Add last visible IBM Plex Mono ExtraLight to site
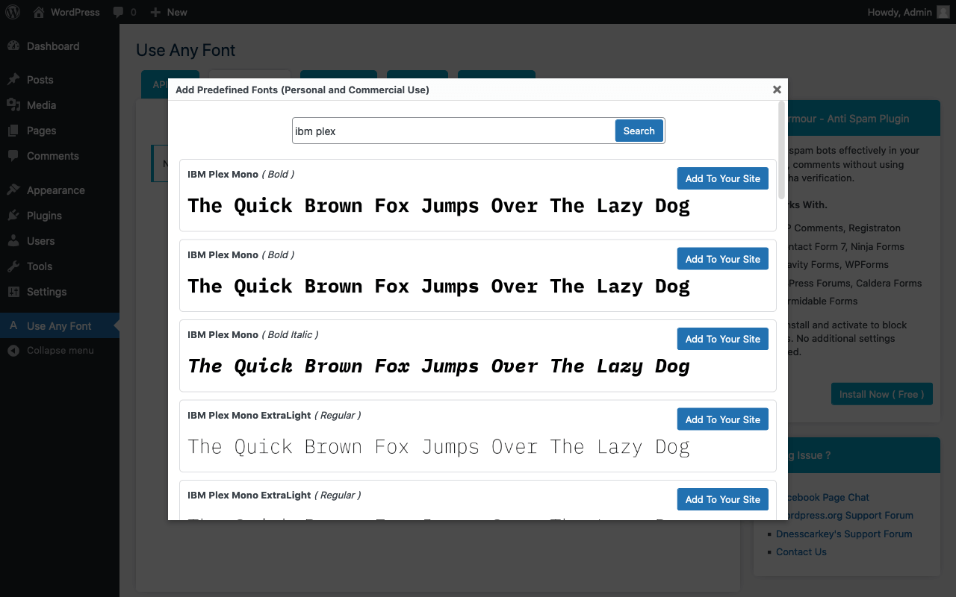The image size is (956, 597). click(723, 499)
